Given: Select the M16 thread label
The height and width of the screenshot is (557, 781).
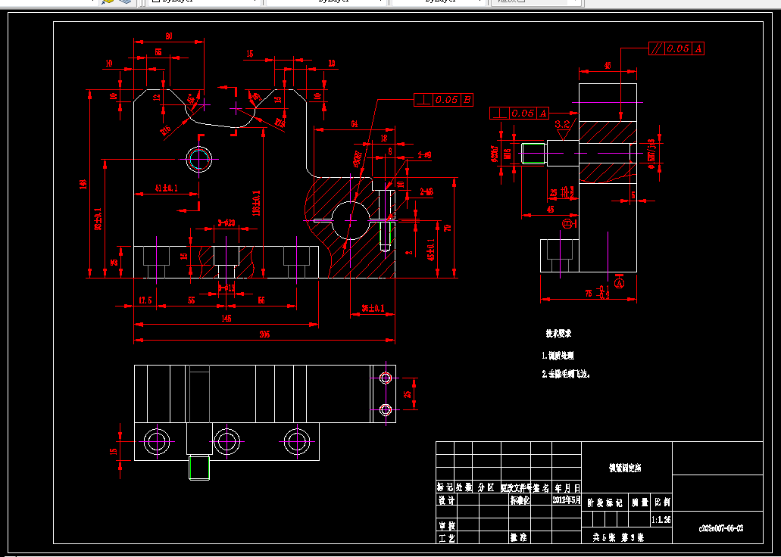Looking at the screenshot, I should coord(508,154).
